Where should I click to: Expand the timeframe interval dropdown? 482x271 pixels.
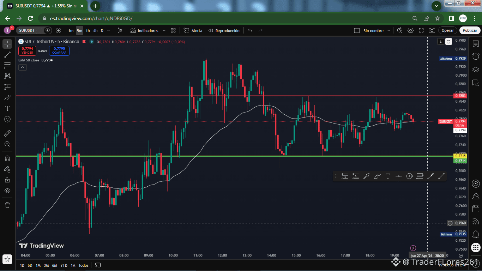click(109, 31)
